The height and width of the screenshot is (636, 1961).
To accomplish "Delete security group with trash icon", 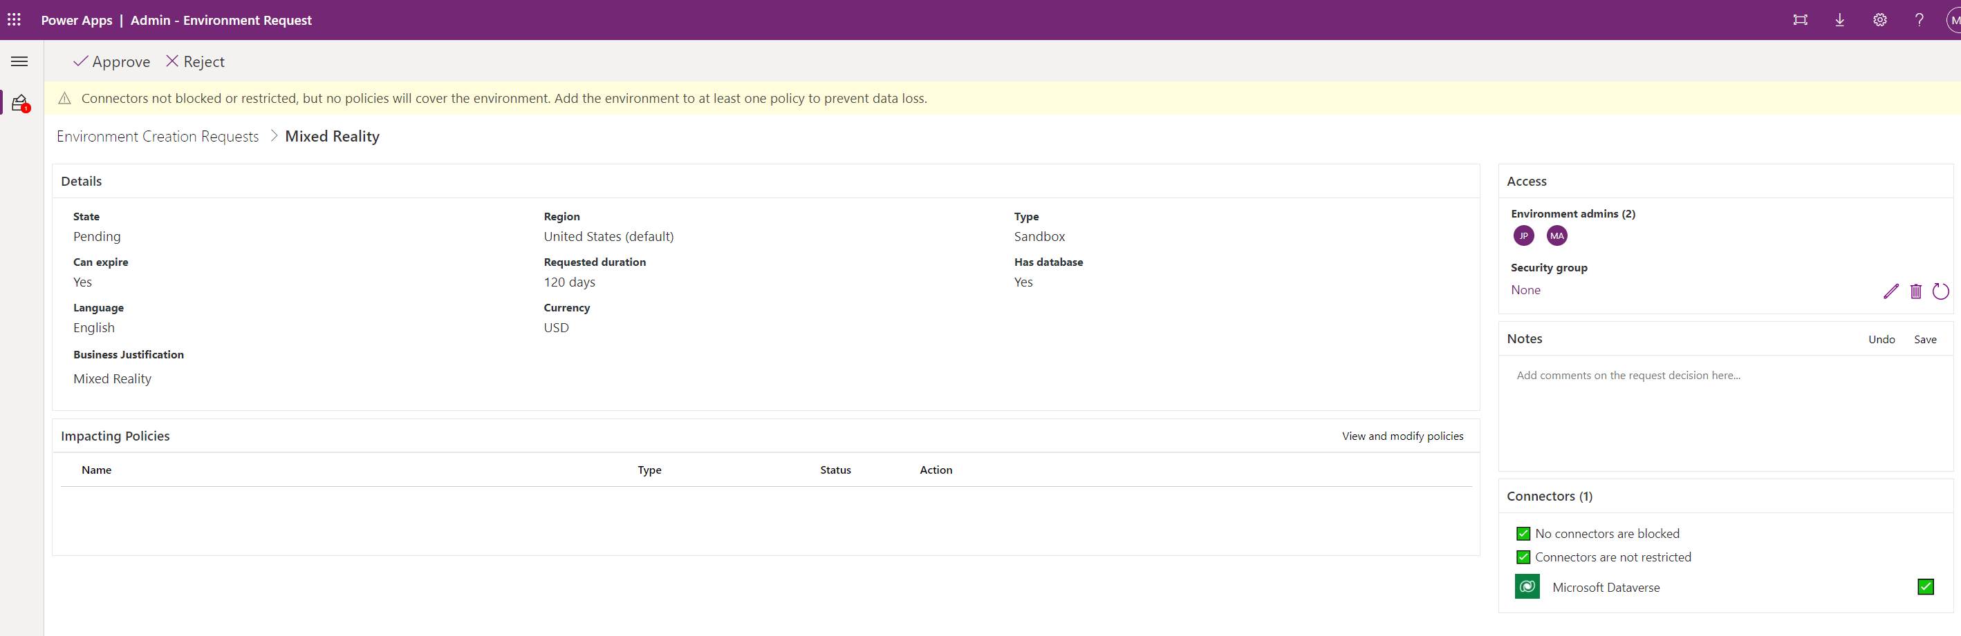I will click(x=1915, y=291).
